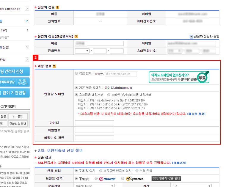Open the phone area code dropdown

tap(82, 51)
